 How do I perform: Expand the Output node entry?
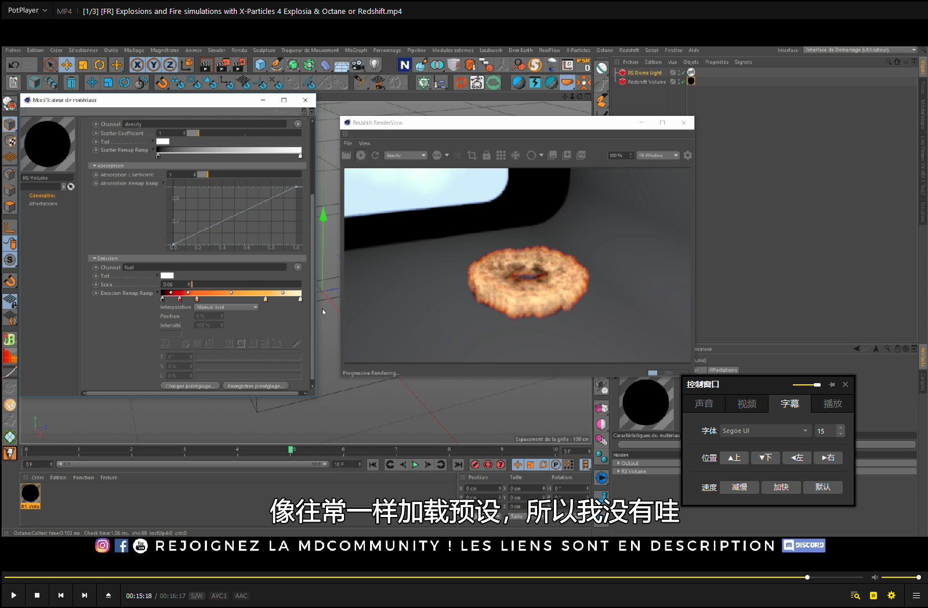tap(618, 463)
